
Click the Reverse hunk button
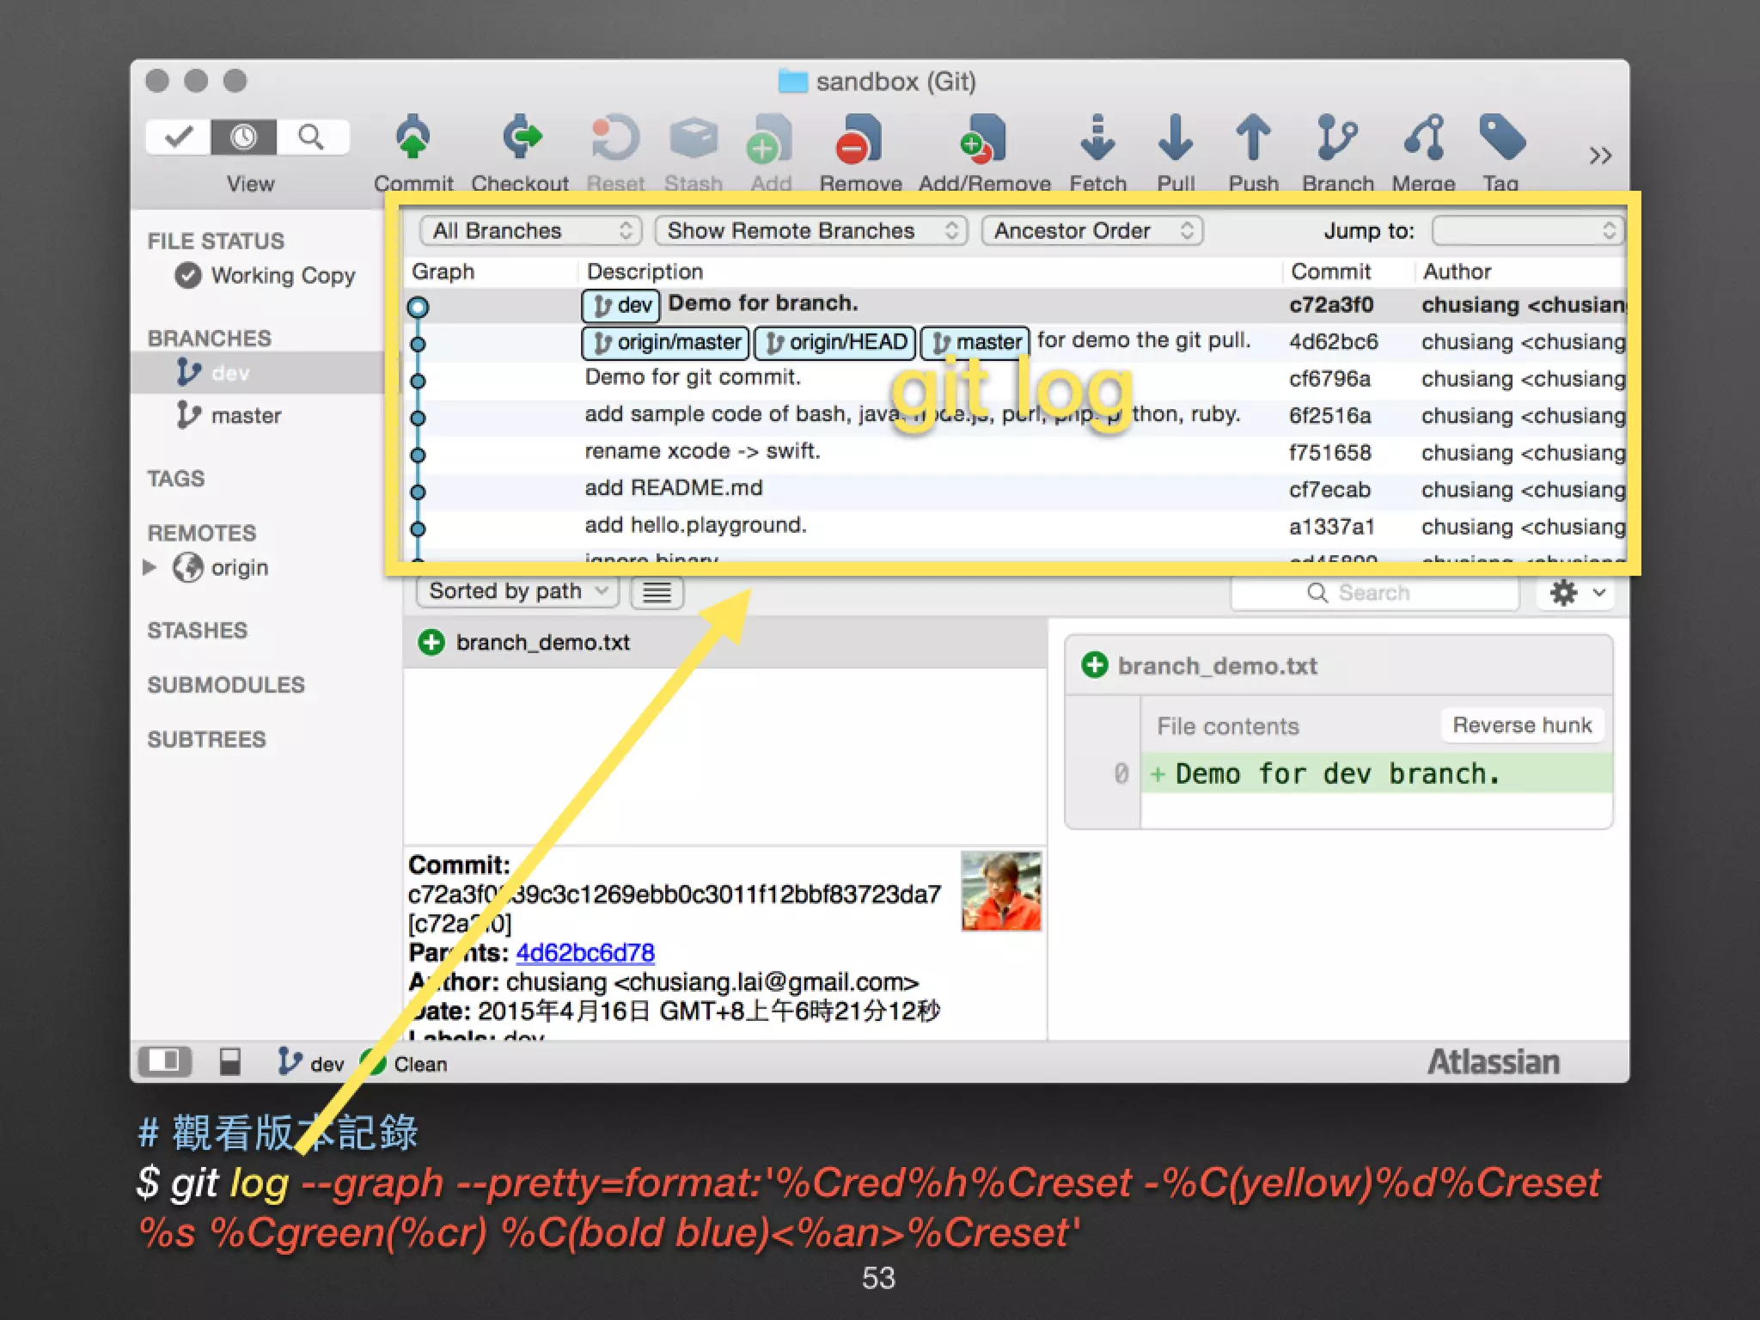pos(1521,725)
